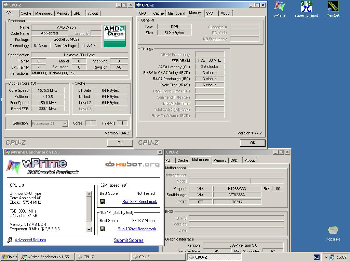Click the Core Voltage 1.504 V field
The height and width of the screenshot is (262, 350).
coord(90,45)
